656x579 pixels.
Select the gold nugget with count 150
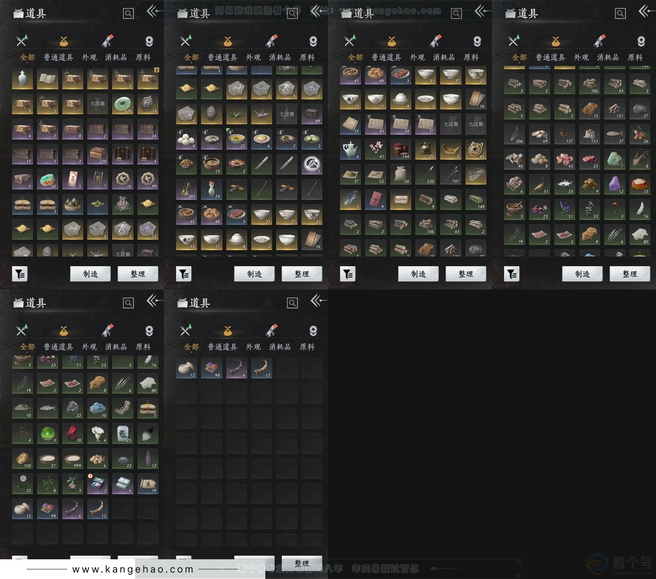(23, 458)
